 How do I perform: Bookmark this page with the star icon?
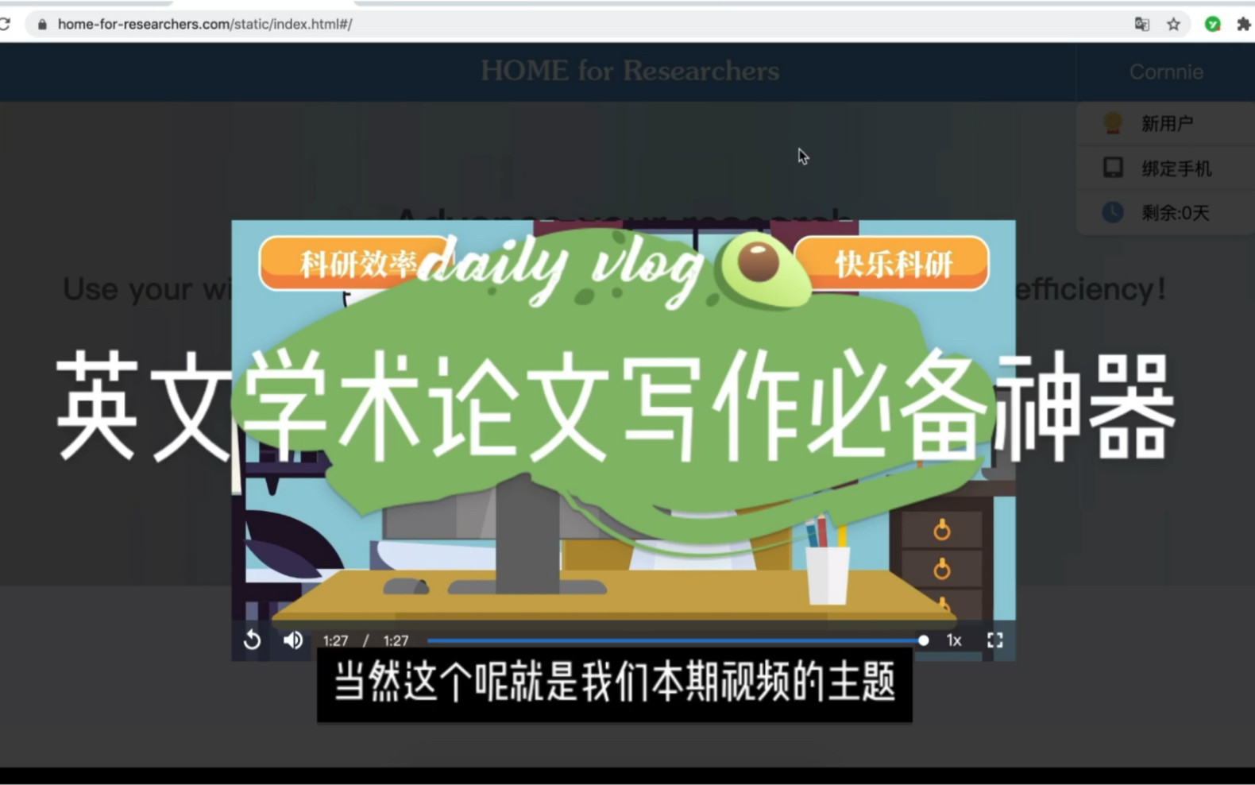[1173, 24]
